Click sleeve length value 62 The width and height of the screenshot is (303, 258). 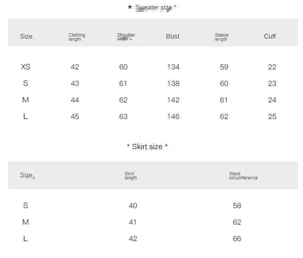point(224,116)
